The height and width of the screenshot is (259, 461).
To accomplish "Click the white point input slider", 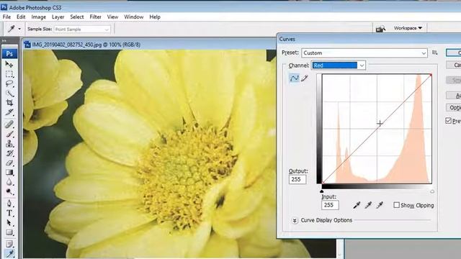I will coord(432,191).
